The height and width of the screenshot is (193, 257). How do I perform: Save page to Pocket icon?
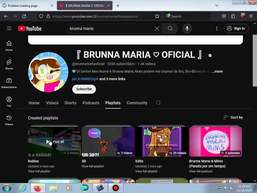(x=224, y=16)
